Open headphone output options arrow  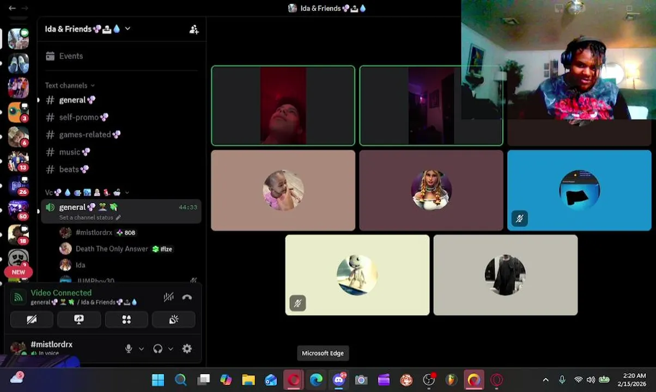tap(171, 349)
